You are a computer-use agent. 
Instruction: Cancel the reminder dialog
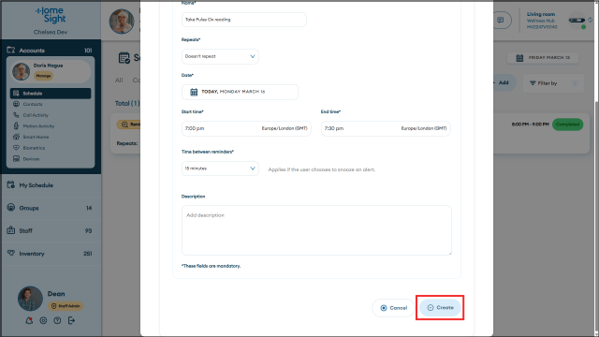click(393, 308)
